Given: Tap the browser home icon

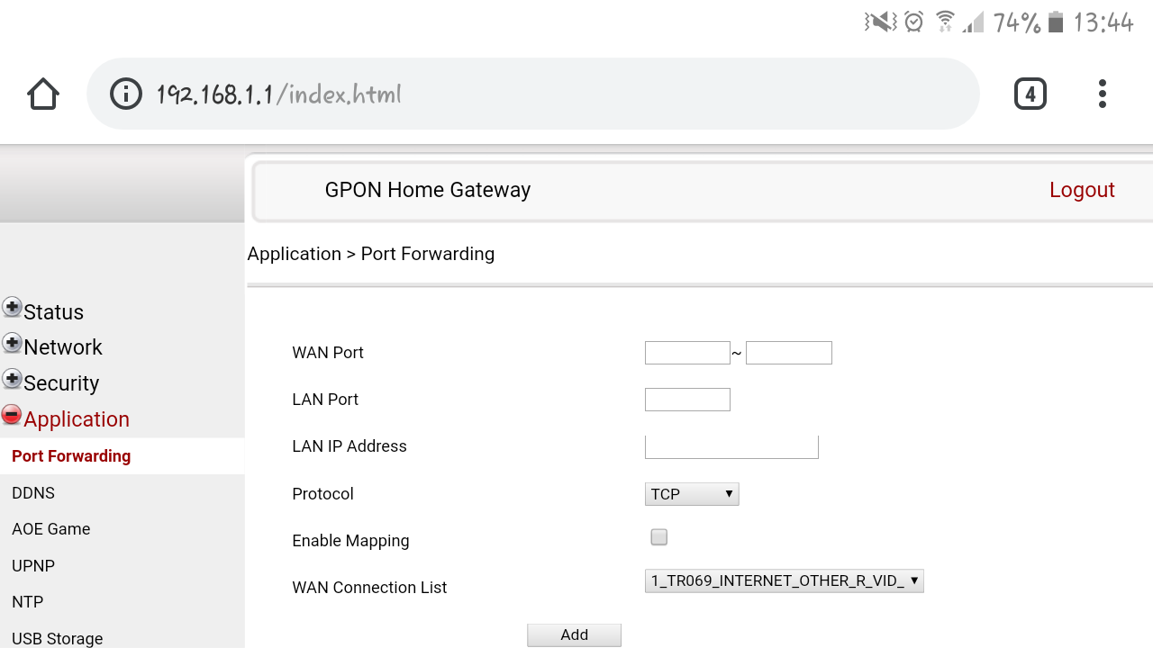Looking at the screenshot, I should coord(43,94).
